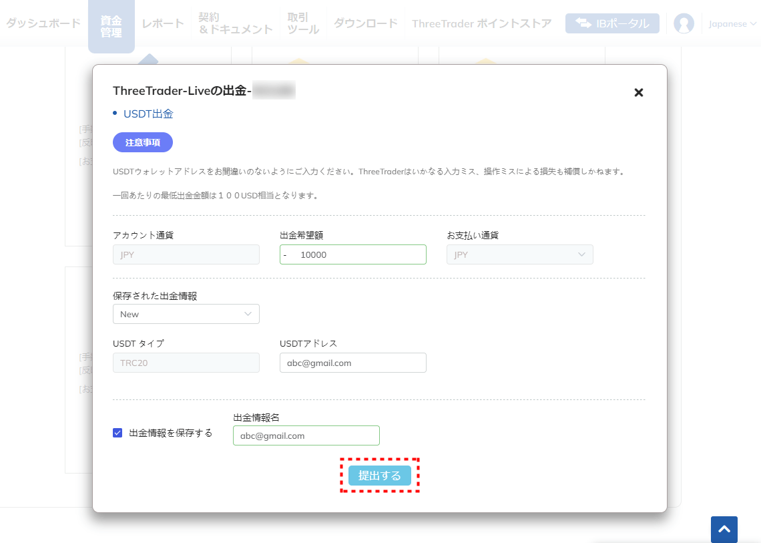
Task: Go to ダウンロード menu
Action: [x=365, y=23]
